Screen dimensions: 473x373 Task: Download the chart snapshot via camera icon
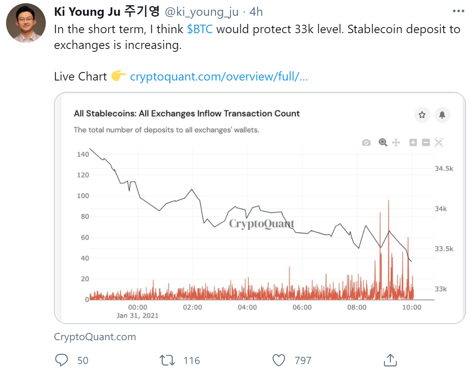(x=366, y=142)
